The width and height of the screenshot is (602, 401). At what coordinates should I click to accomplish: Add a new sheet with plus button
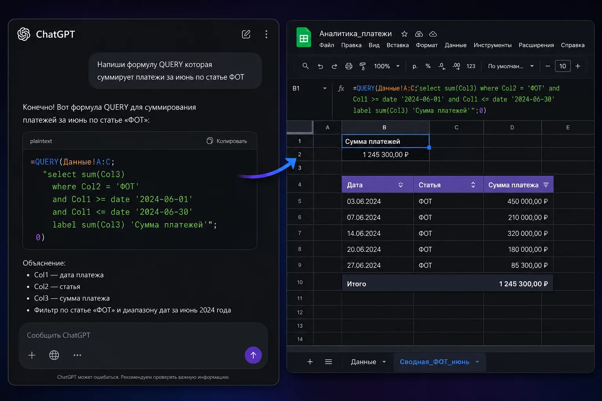tap(310, 362)
